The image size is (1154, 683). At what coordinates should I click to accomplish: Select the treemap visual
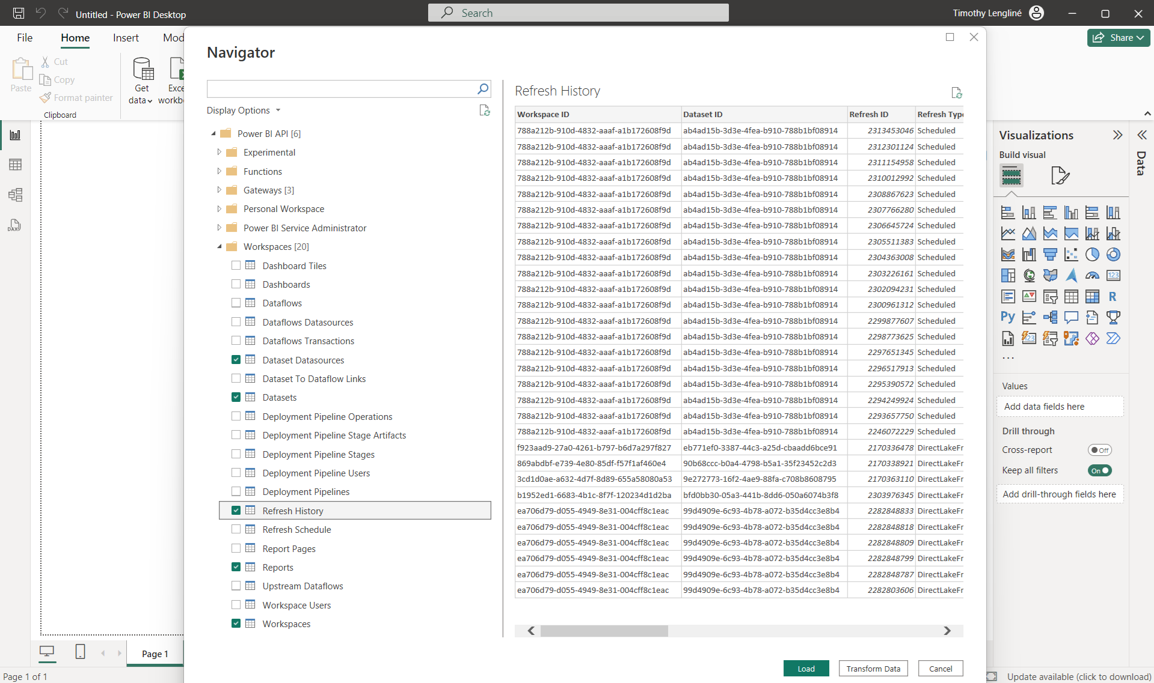(1008, 276)
